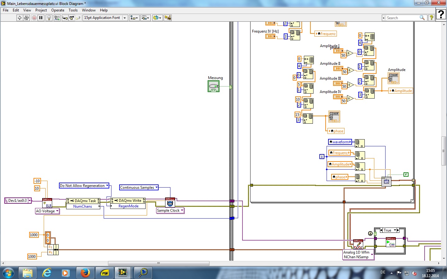Click the Messung boolean control terminal
The image size is (447, 279).
pyautogui.click(x=214, y=86)
